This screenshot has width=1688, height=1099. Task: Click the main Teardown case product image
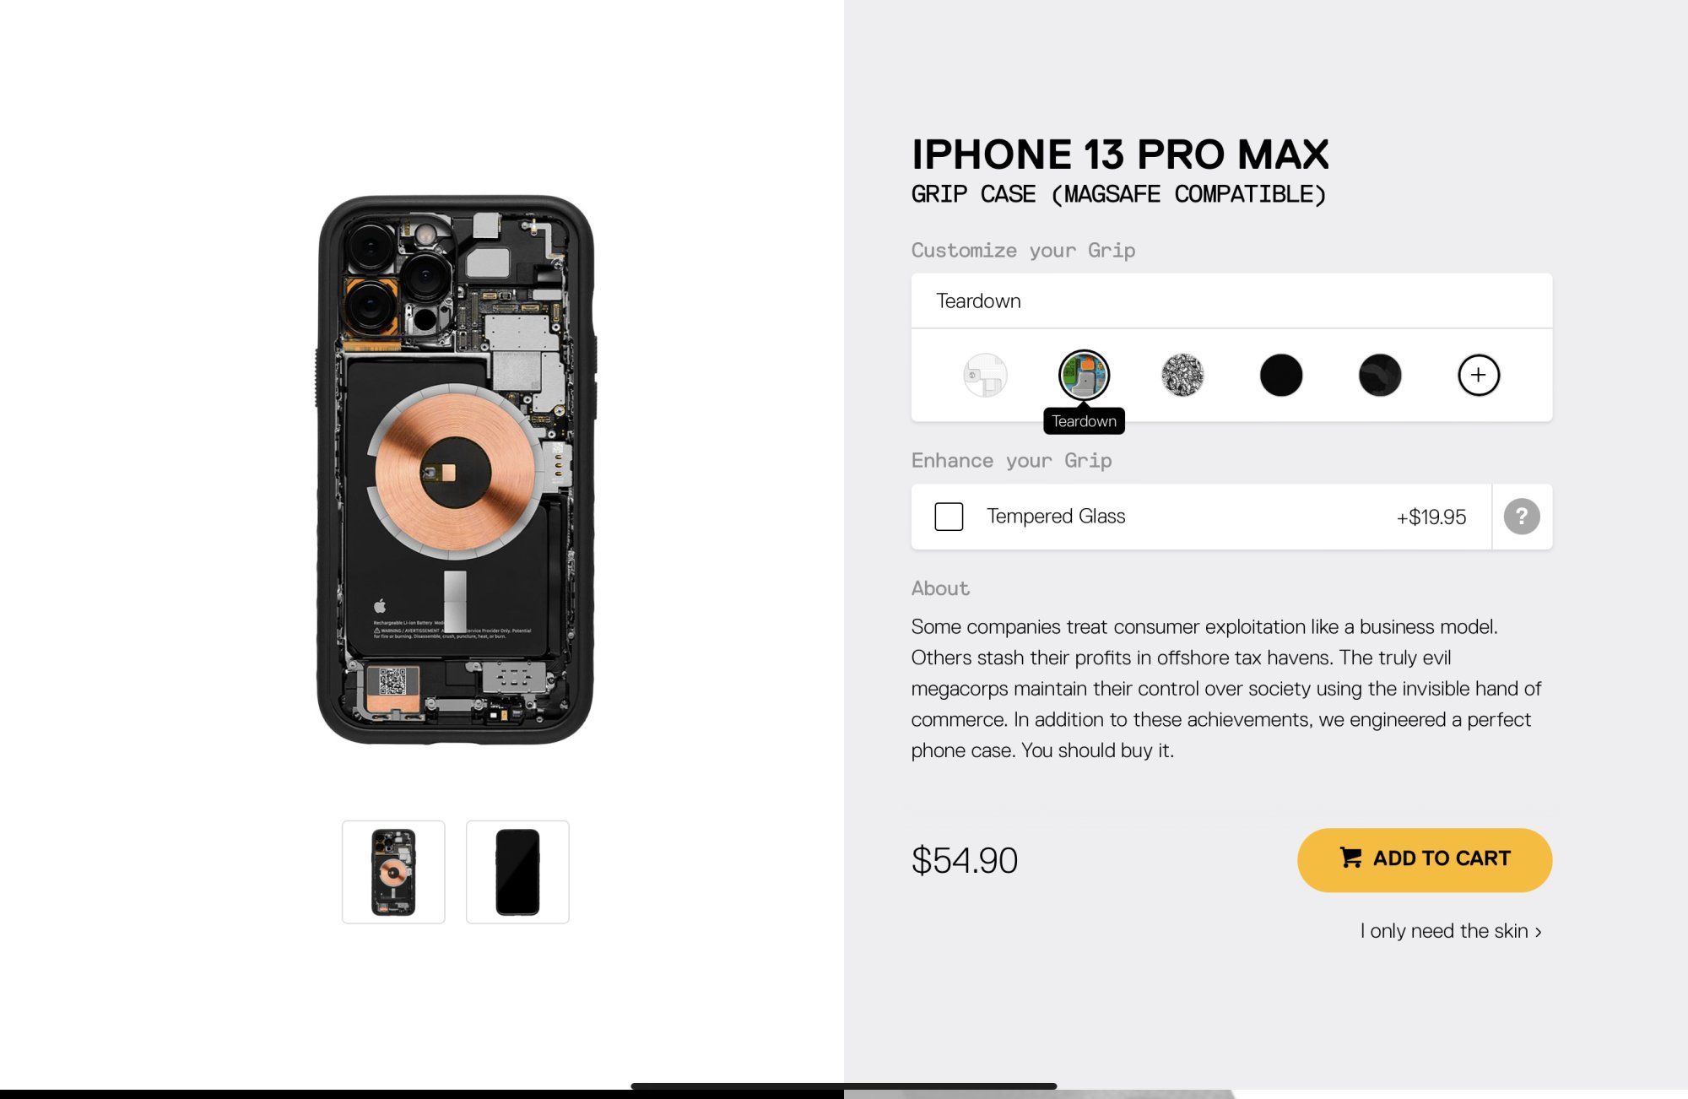[x=456, y=470]
